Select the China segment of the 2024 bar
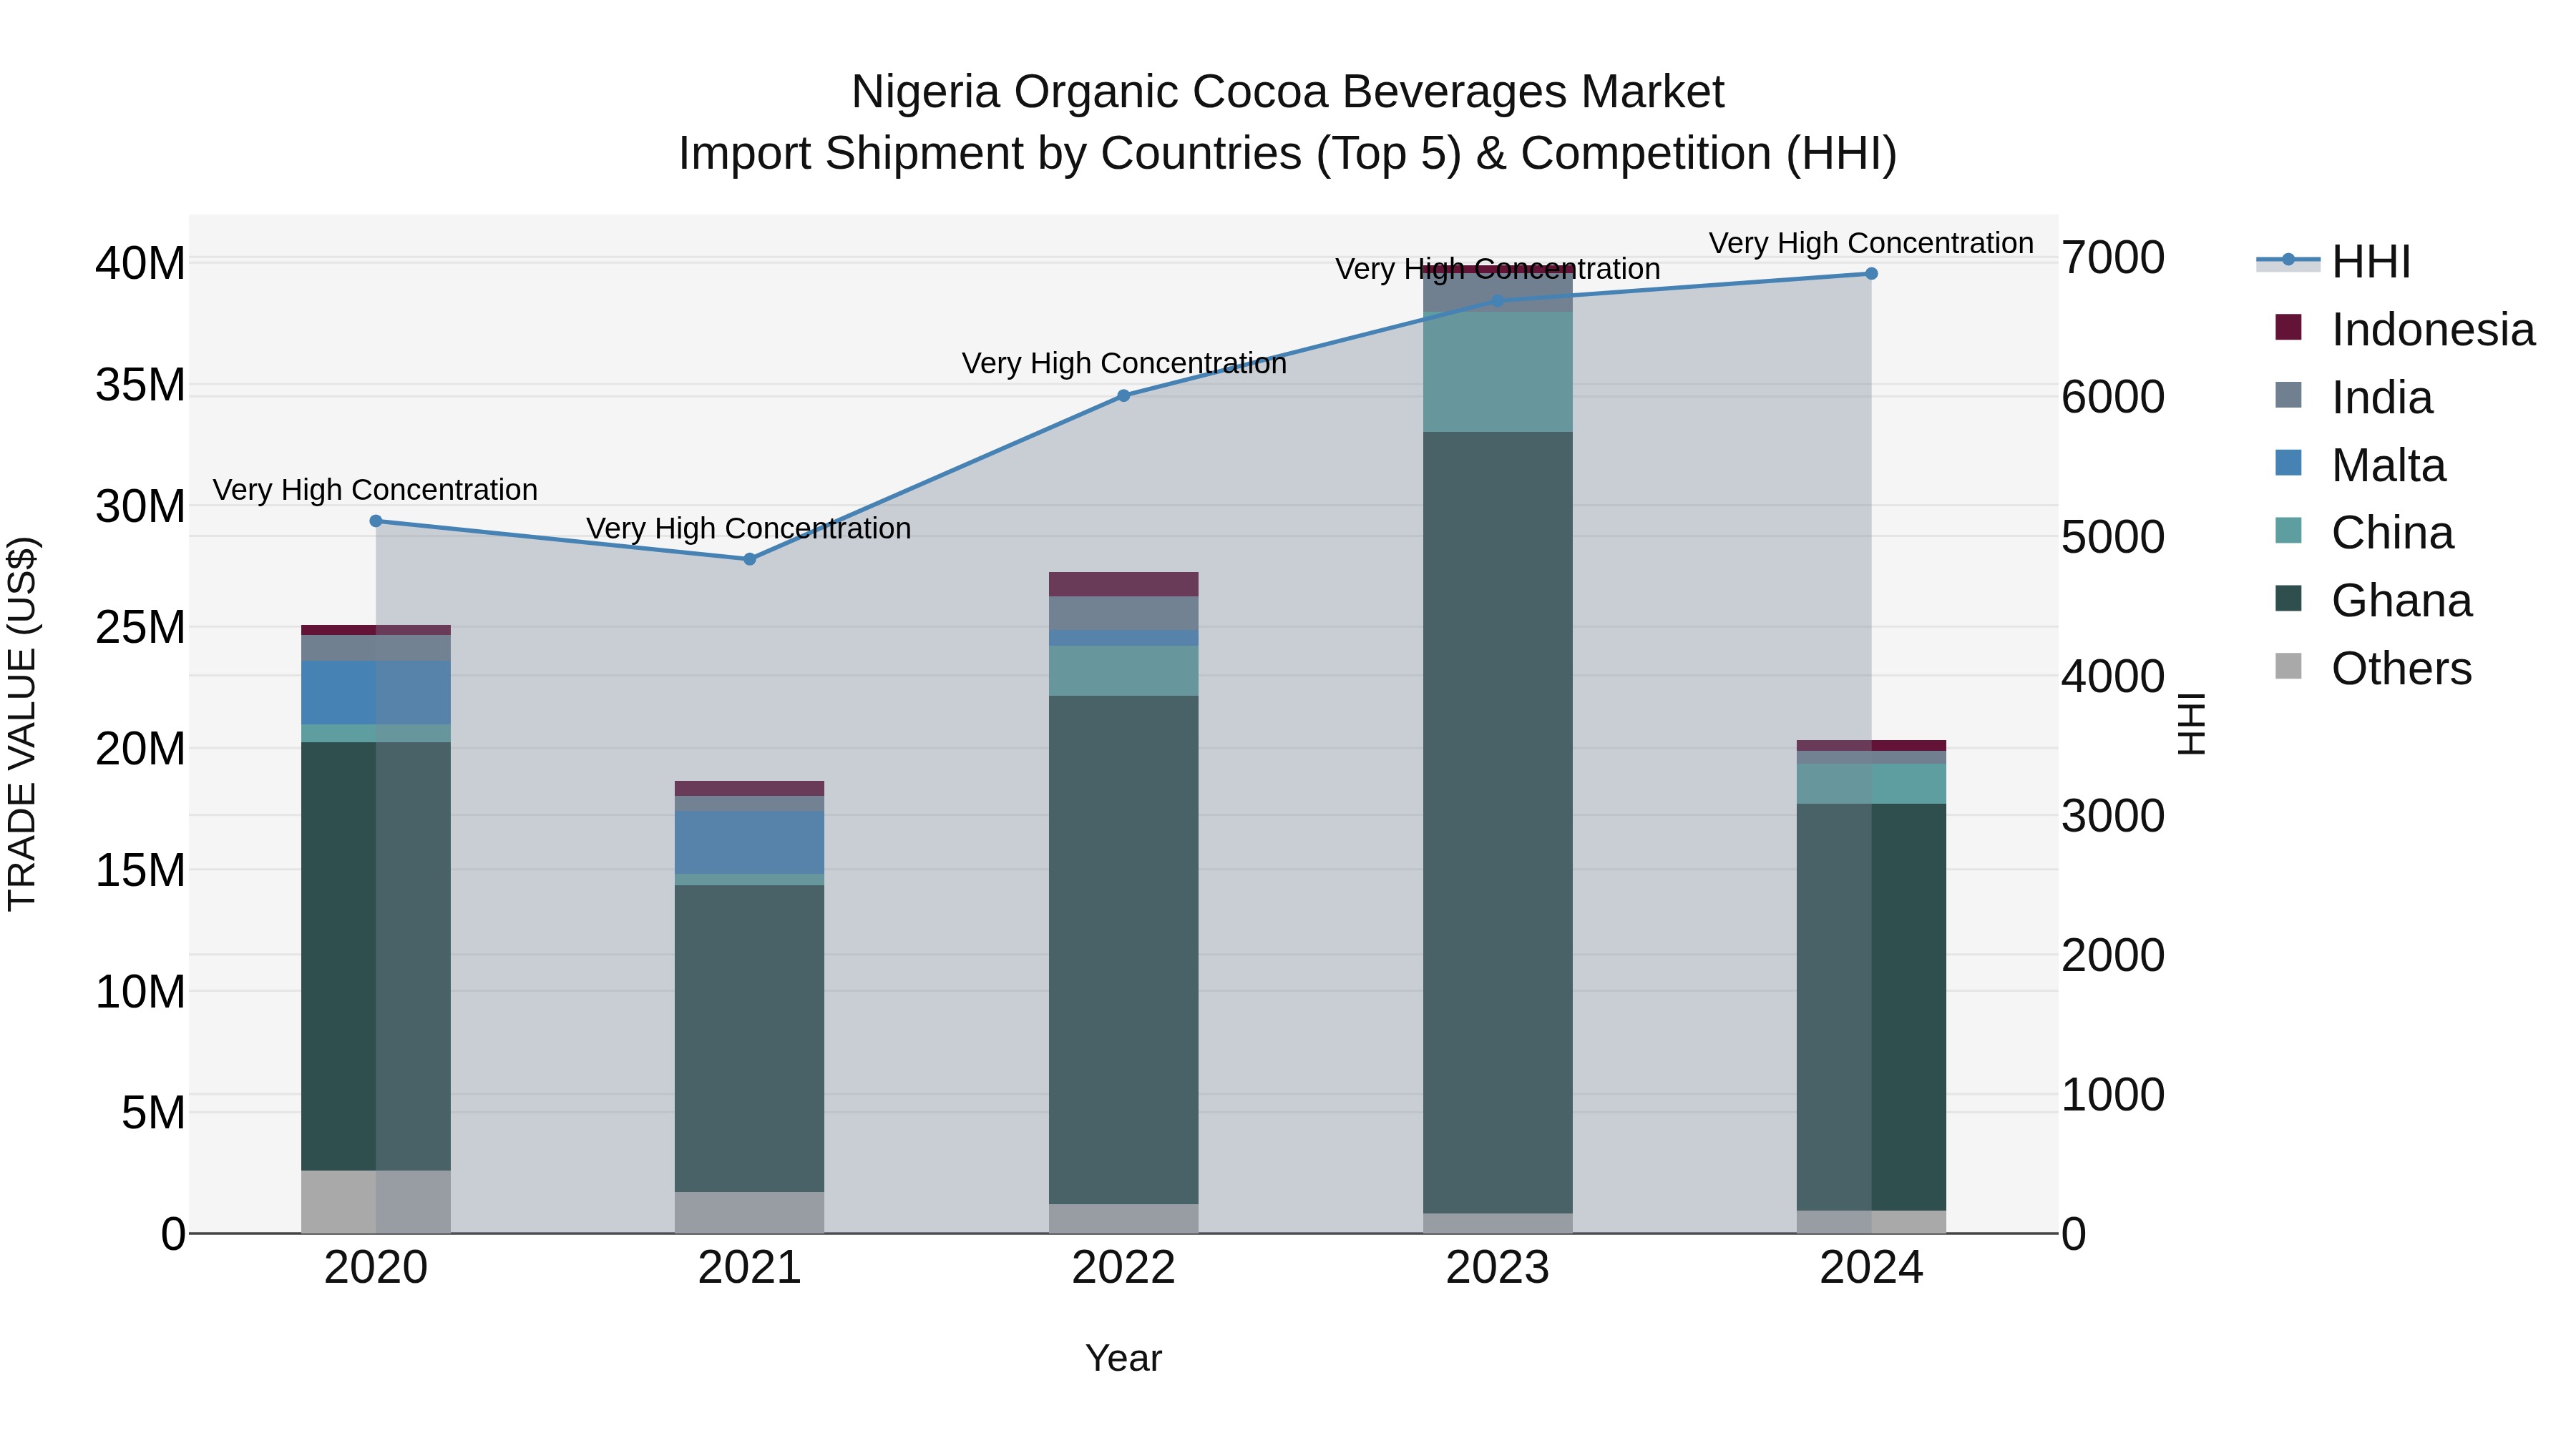 point(1871,784)
